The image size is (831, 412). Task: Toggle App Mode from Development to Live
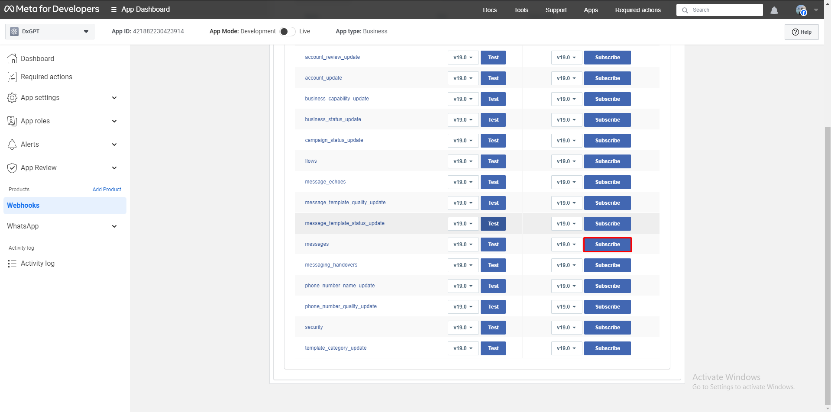(x=287, y=32)
